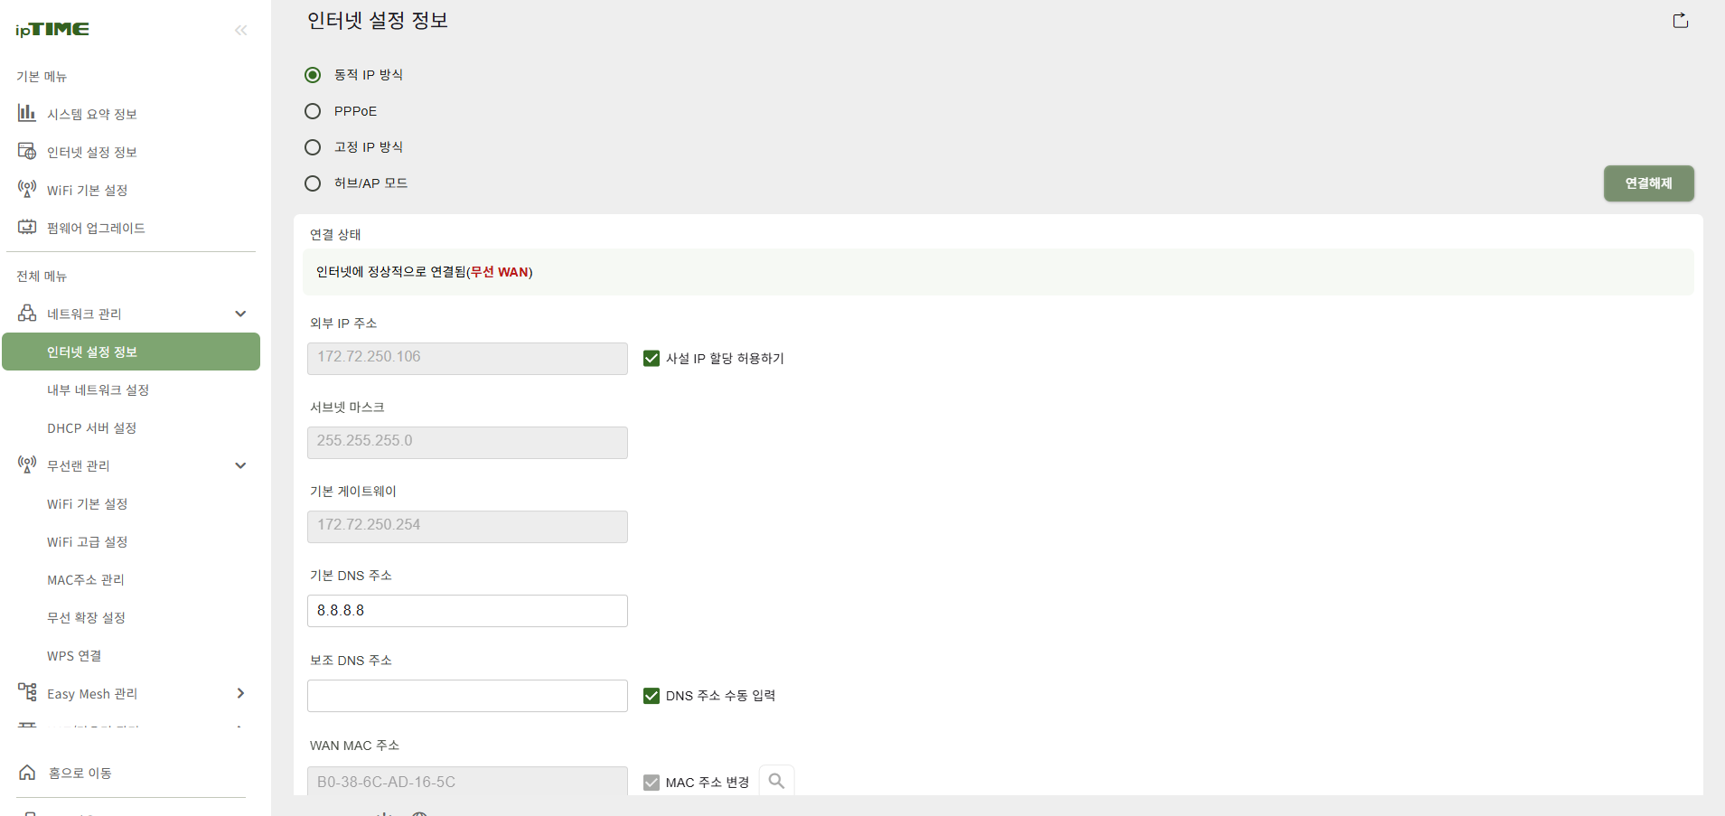Image resolution: width=1725 pixels, height=816 pixels.
Task: Click the 기본 게이트웨이 field 172.72.250.254
Action: point(467,527)
